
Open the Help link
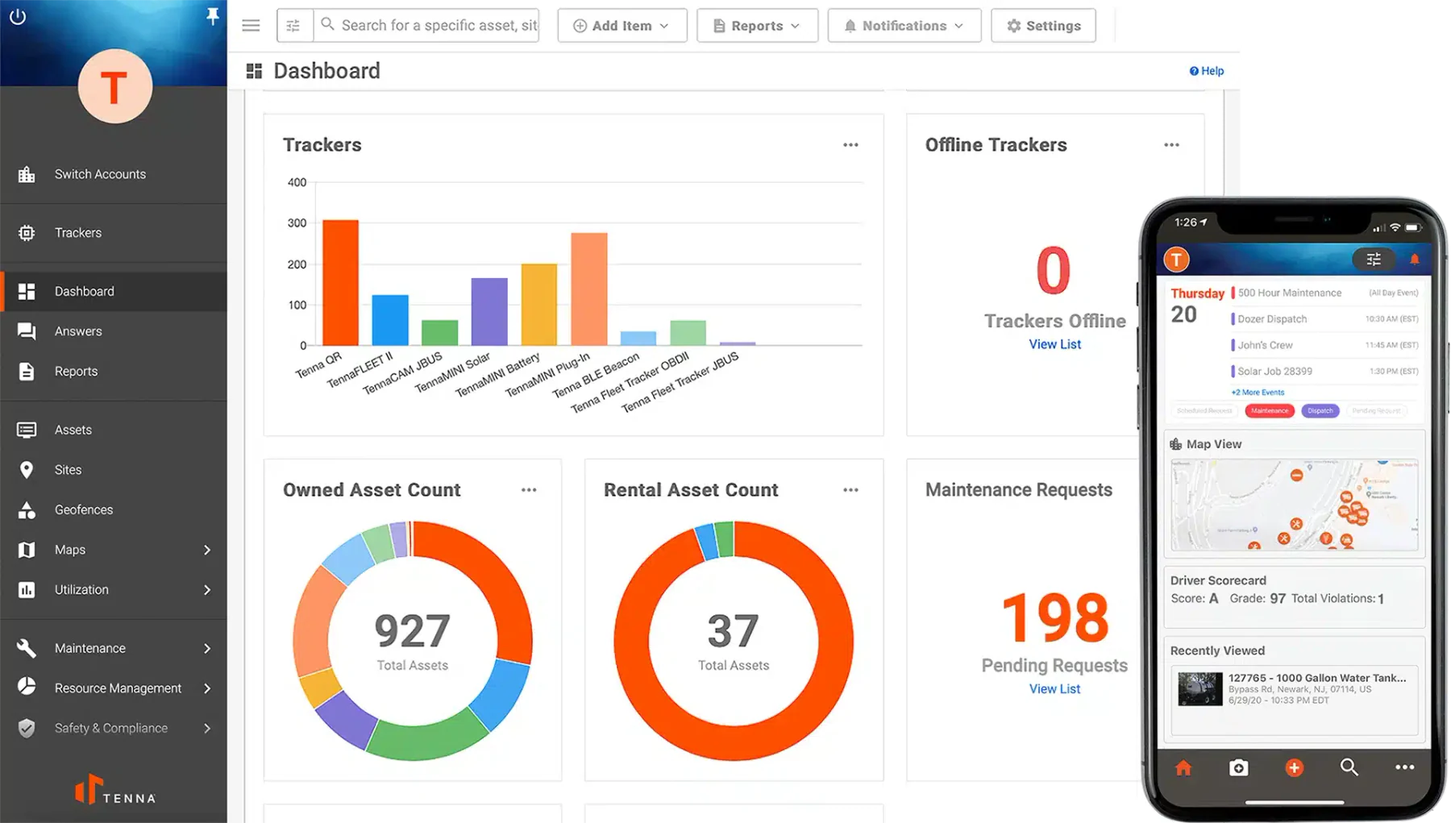(1206, 71)
